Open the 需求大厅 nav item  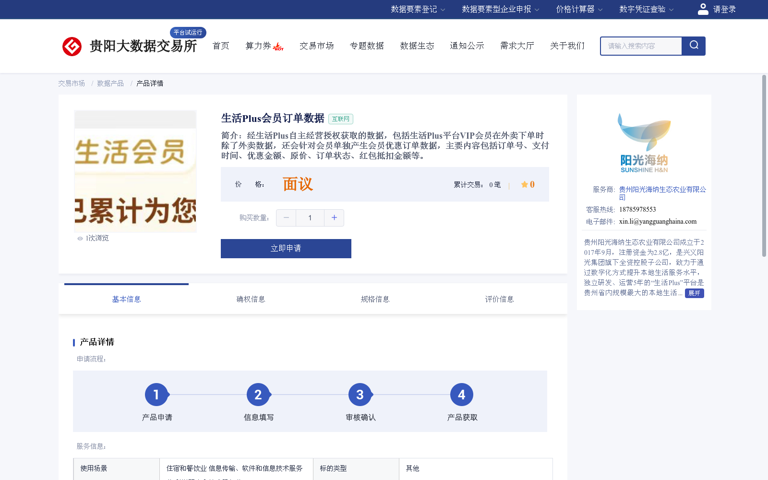(x=517, y=46)
